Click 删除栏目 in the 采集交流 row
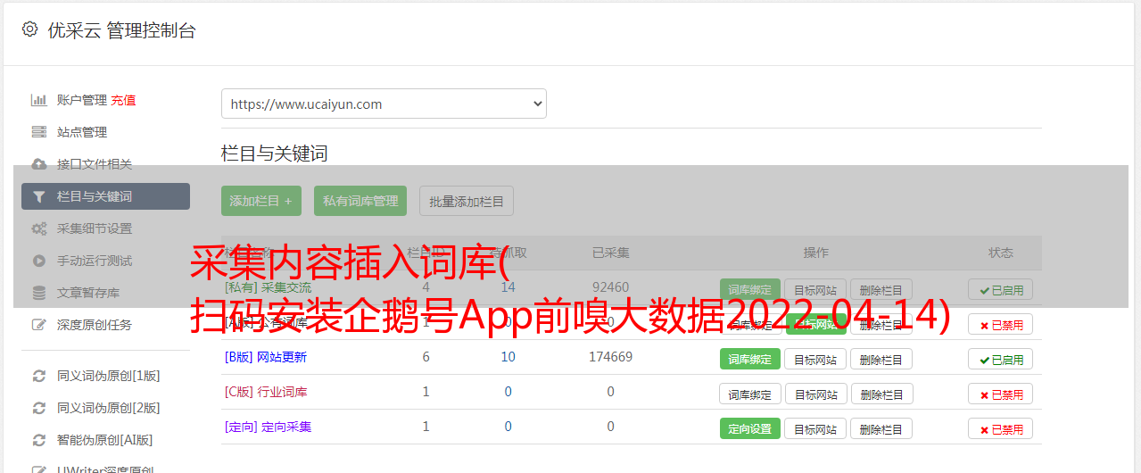1141x473 pixels. coord(881,289)
